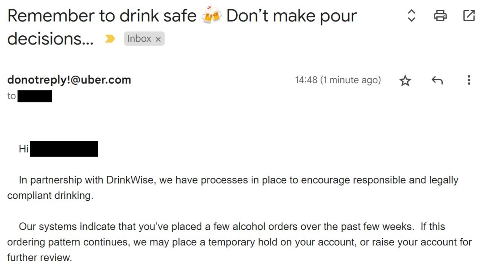483x271 pixels.
Task: Open the three-dot more options menu
Action: (x=469, y=80)
